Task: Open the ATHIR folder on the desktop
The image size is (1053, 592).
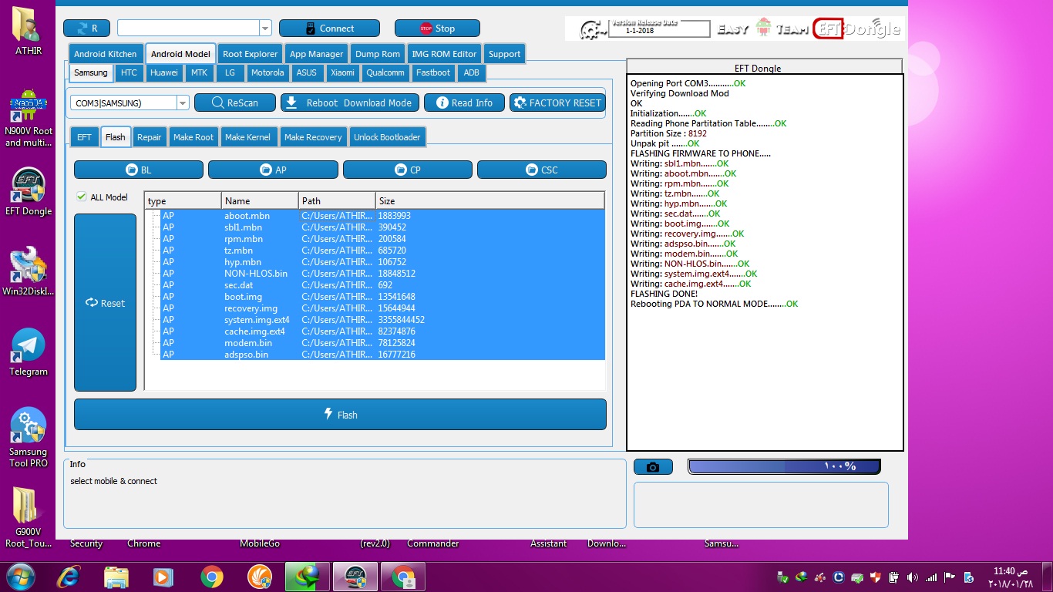Action: [x=29, y=32]
